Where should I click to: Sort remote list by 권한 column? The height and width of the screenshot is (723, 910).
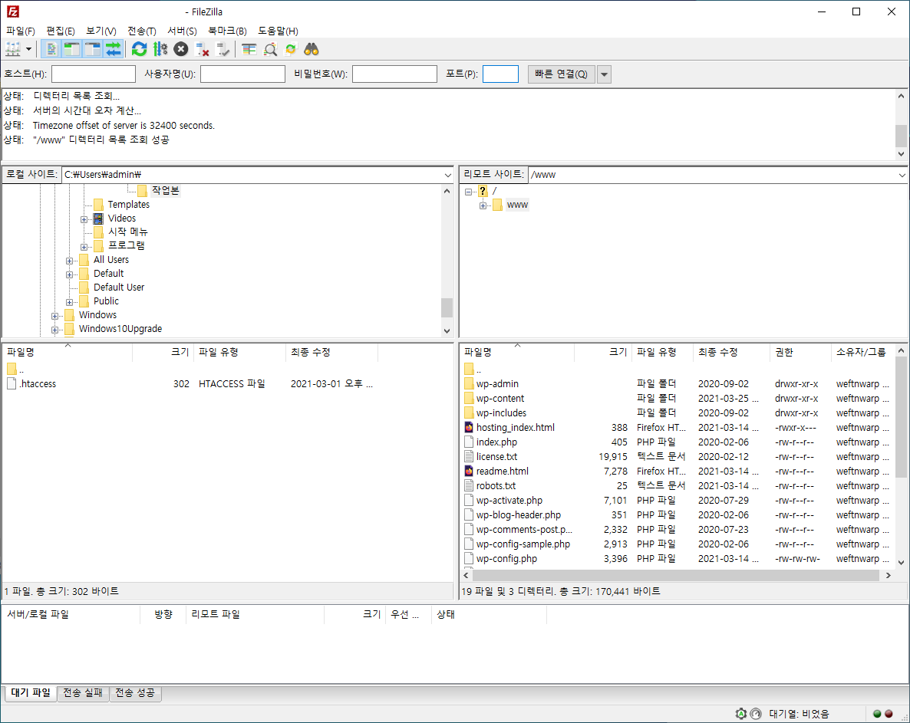click(x=800, y=352)
